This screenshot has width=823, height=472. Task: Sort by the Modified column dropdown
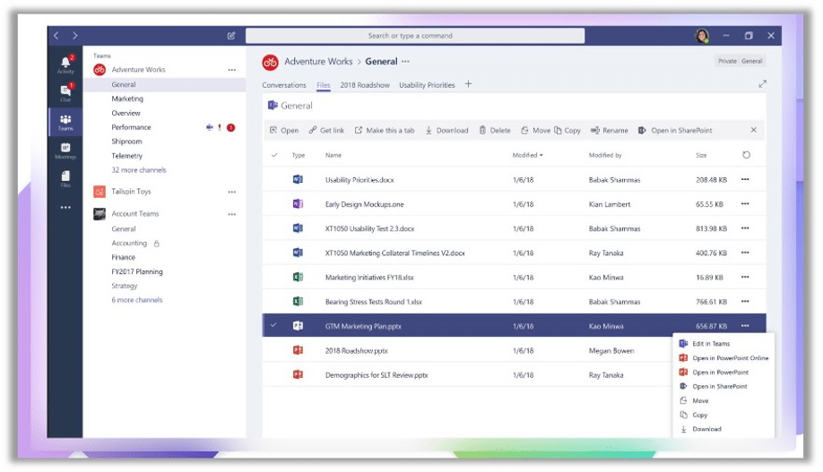click(x=527, y=155)
